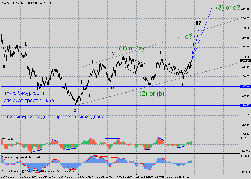Viewport: 251px width, 179px height.
Task: Click the -14.033 oscillator scale value
Action: pyautogui.click(x=245, y=172)
